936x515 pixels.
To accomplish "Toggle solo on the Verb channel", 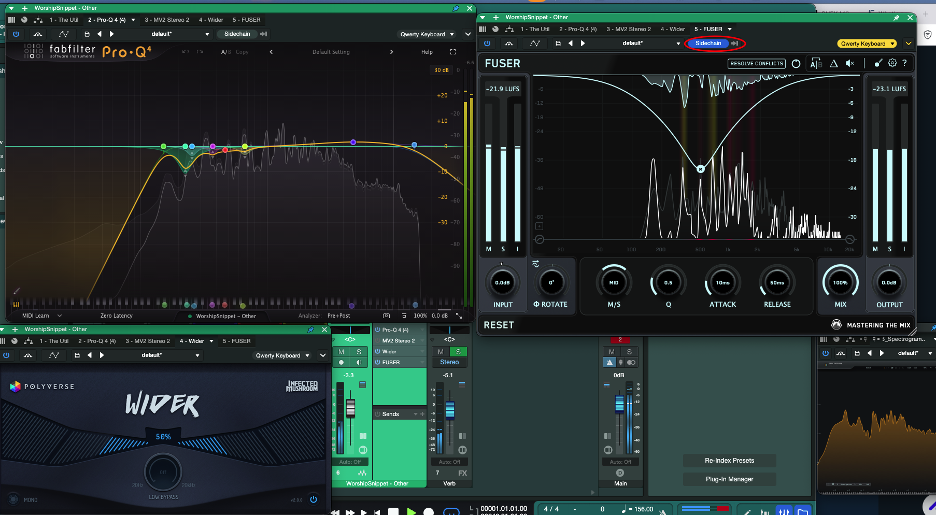I will [458, 352].
